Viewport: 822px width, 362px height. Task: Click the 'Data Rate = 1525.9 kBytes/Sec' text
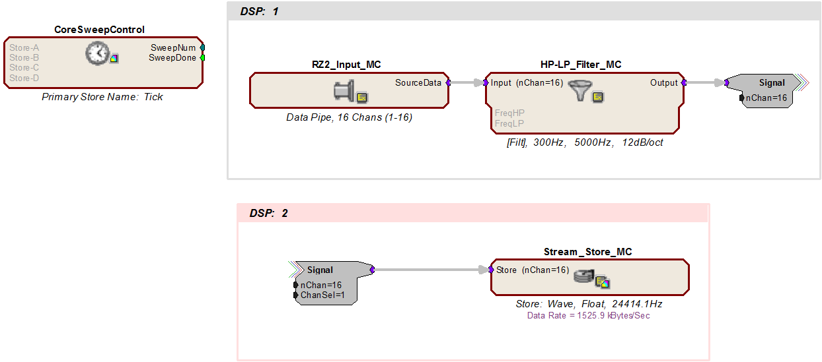click(x=589, y=315)
